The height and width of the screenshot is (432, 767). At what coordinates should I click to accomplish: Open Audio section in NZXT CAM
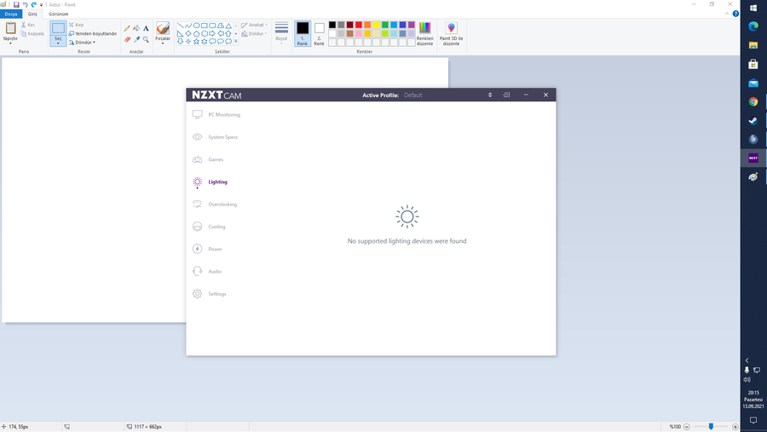tap(207, 272)
